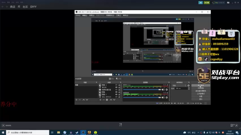Screen dimensions: 241x135
Task: Move selected source up in Sources list
Action: click(x=111, y=100)
